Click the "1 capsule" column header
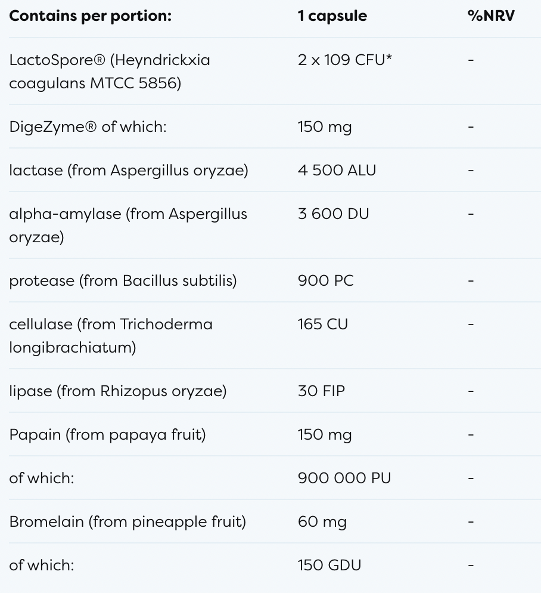 tap(332, 16)
